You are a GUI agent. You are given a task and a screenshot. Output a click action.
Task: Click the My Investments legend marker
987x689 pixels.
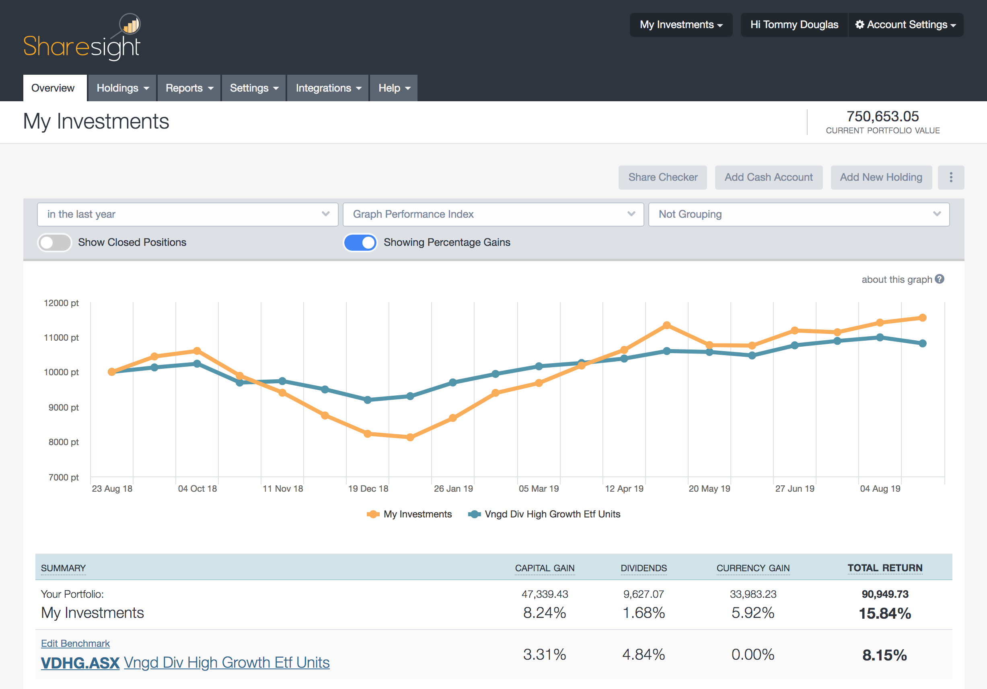[373, 514]
